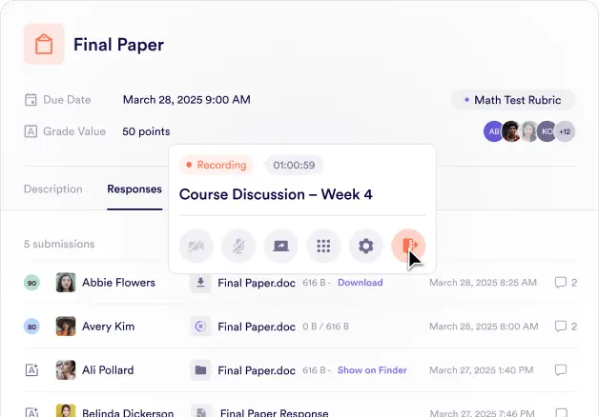Select the name Abbie Flowers
The image size is (599, 417).
click(x=119, y=283)
